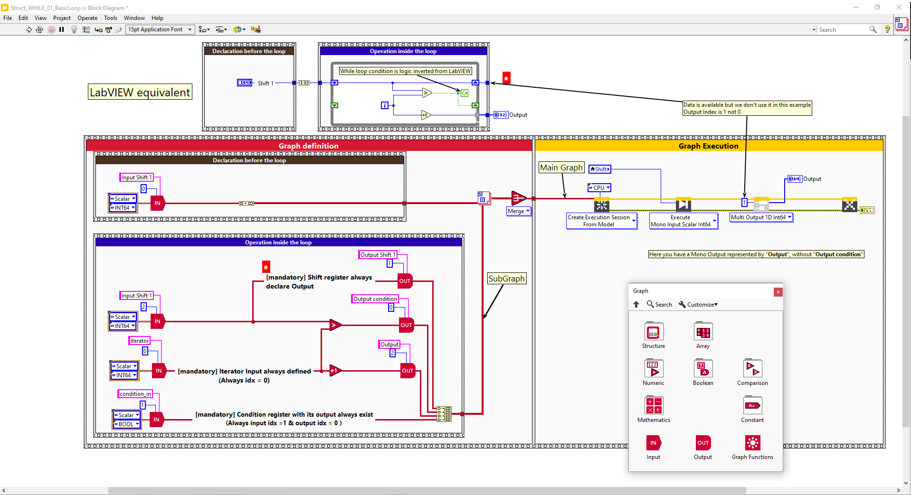Open the Help menu
Image resolution: width=911 pixels, height=495 pixels.
tap(157, 18)
